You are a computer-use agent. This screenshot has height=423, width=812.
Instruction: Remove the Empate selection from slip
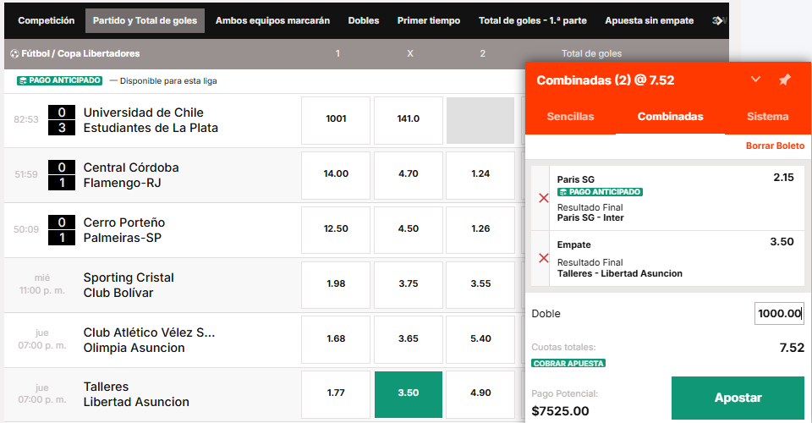543,261
